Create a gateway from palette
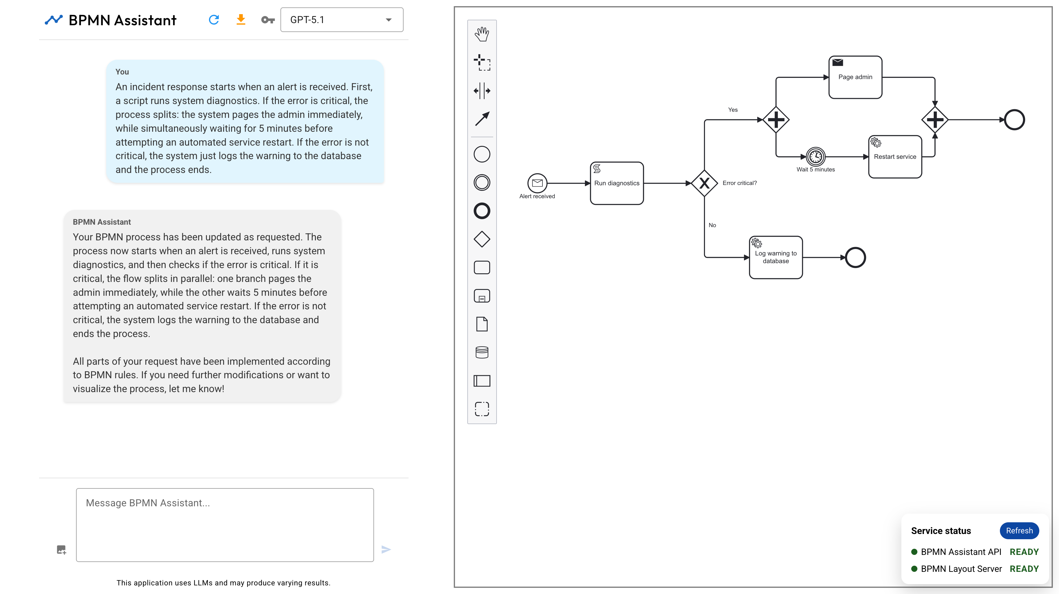The height and width of the screenshot is (594, 1059). click(x=482, y=239)
